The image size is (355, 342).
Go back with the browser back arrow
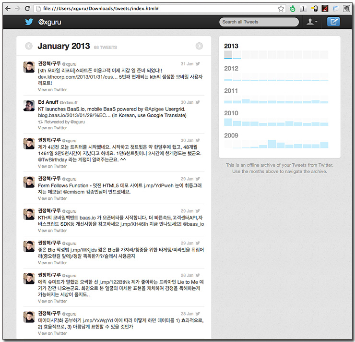click(8, 9)
